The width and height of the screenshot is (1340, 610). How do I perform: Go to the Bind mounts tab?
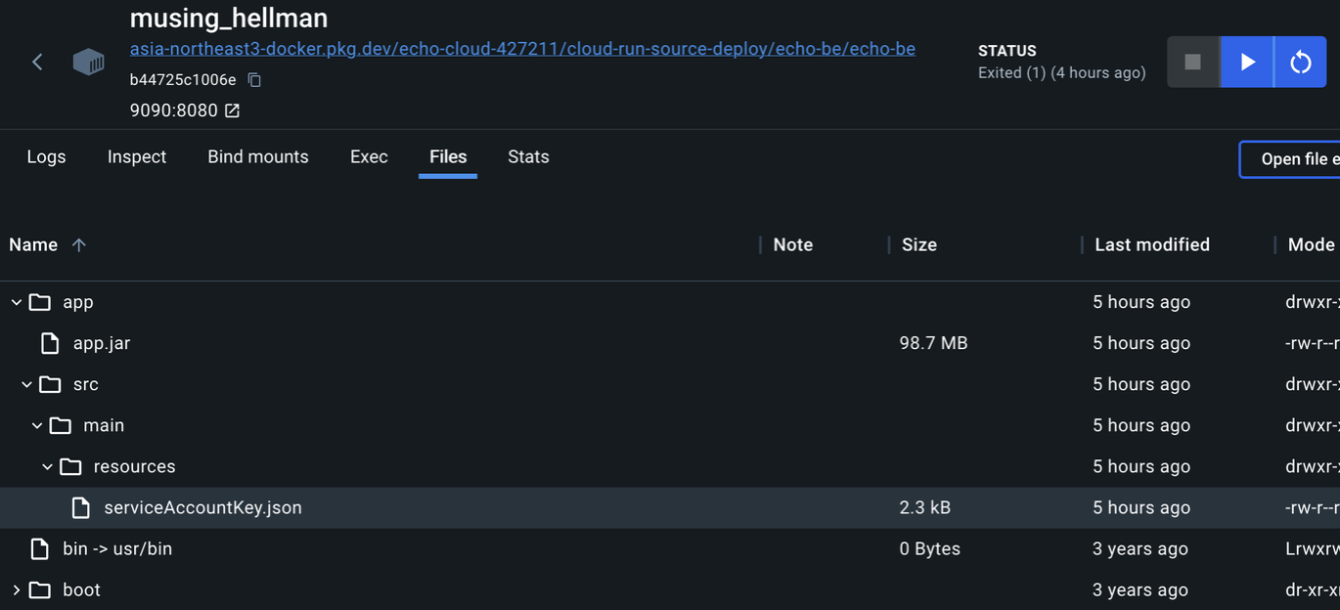click(258, 157)
